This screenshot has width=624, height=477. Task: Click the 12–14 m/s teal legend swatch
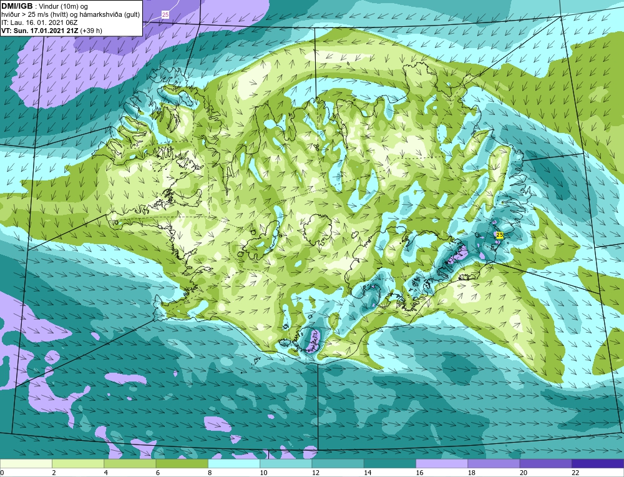click(x=338, y=464)
